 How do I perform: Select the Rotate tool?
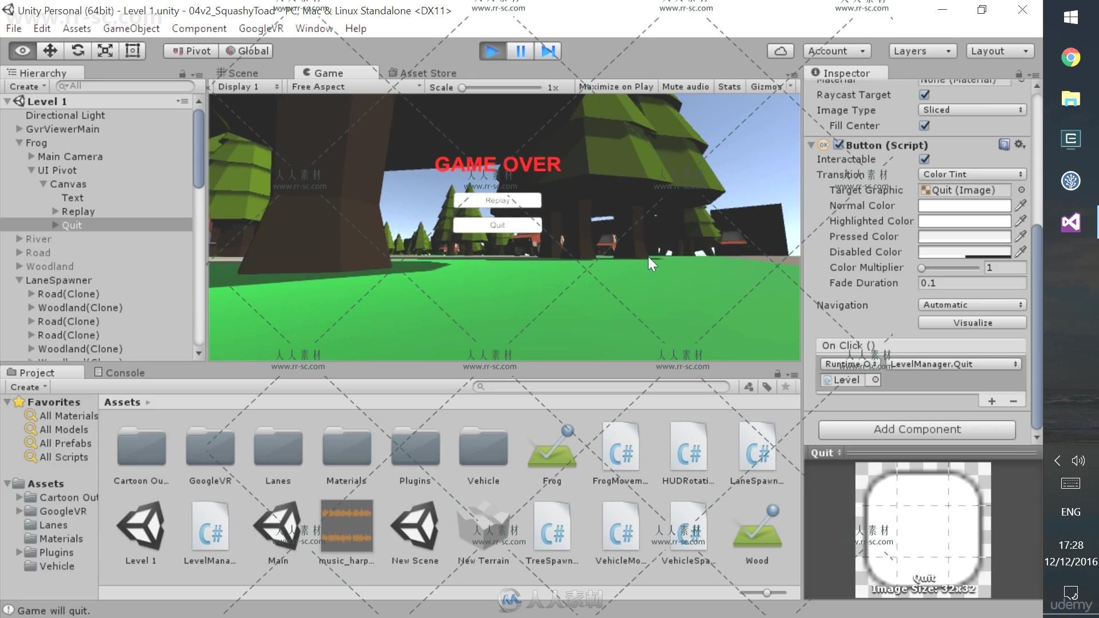[78, 51]
